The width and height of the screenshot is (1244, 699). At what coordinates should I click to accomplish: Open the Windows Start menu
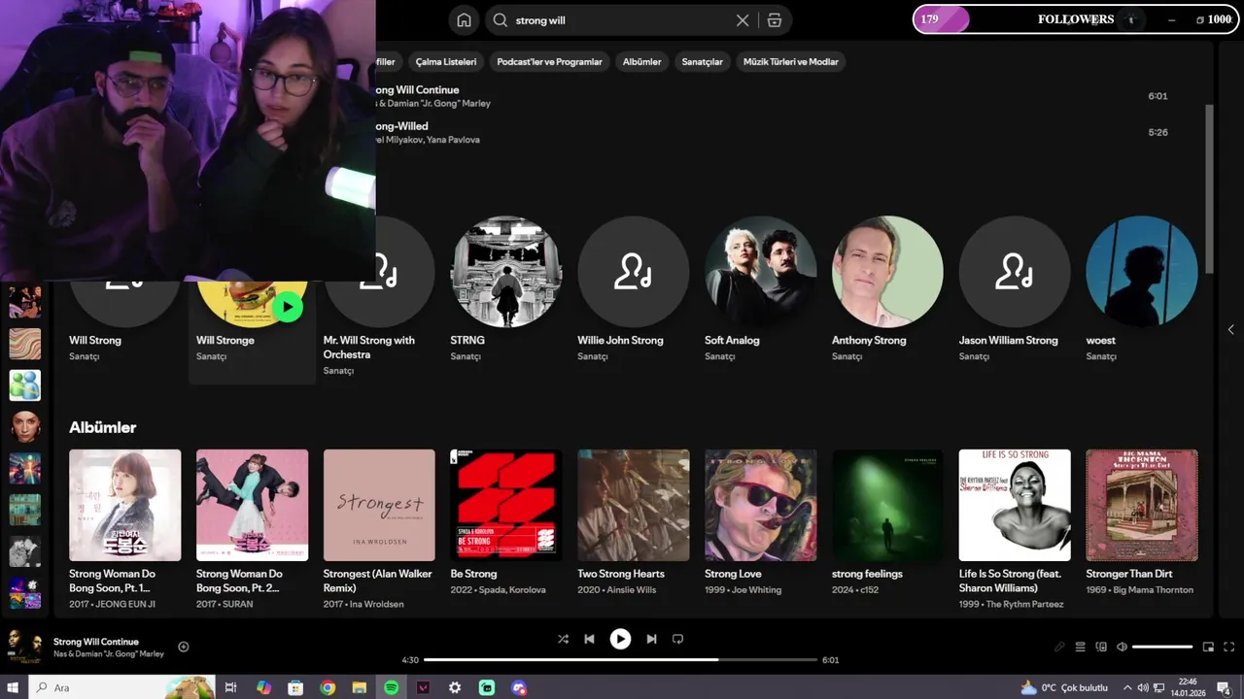click(x=14, y=687)
